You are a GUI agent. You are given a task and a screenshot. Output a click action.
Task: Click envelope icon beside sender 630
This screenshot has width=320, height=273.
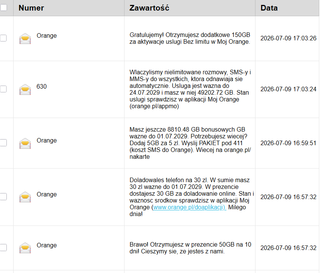(25, 89)
